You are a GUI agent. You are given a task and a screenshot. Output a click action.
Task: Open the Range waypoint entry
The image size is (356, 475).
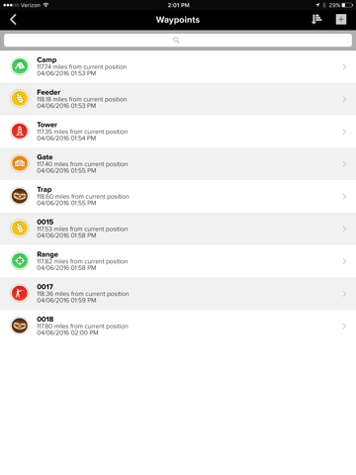[x=178, y=261]
